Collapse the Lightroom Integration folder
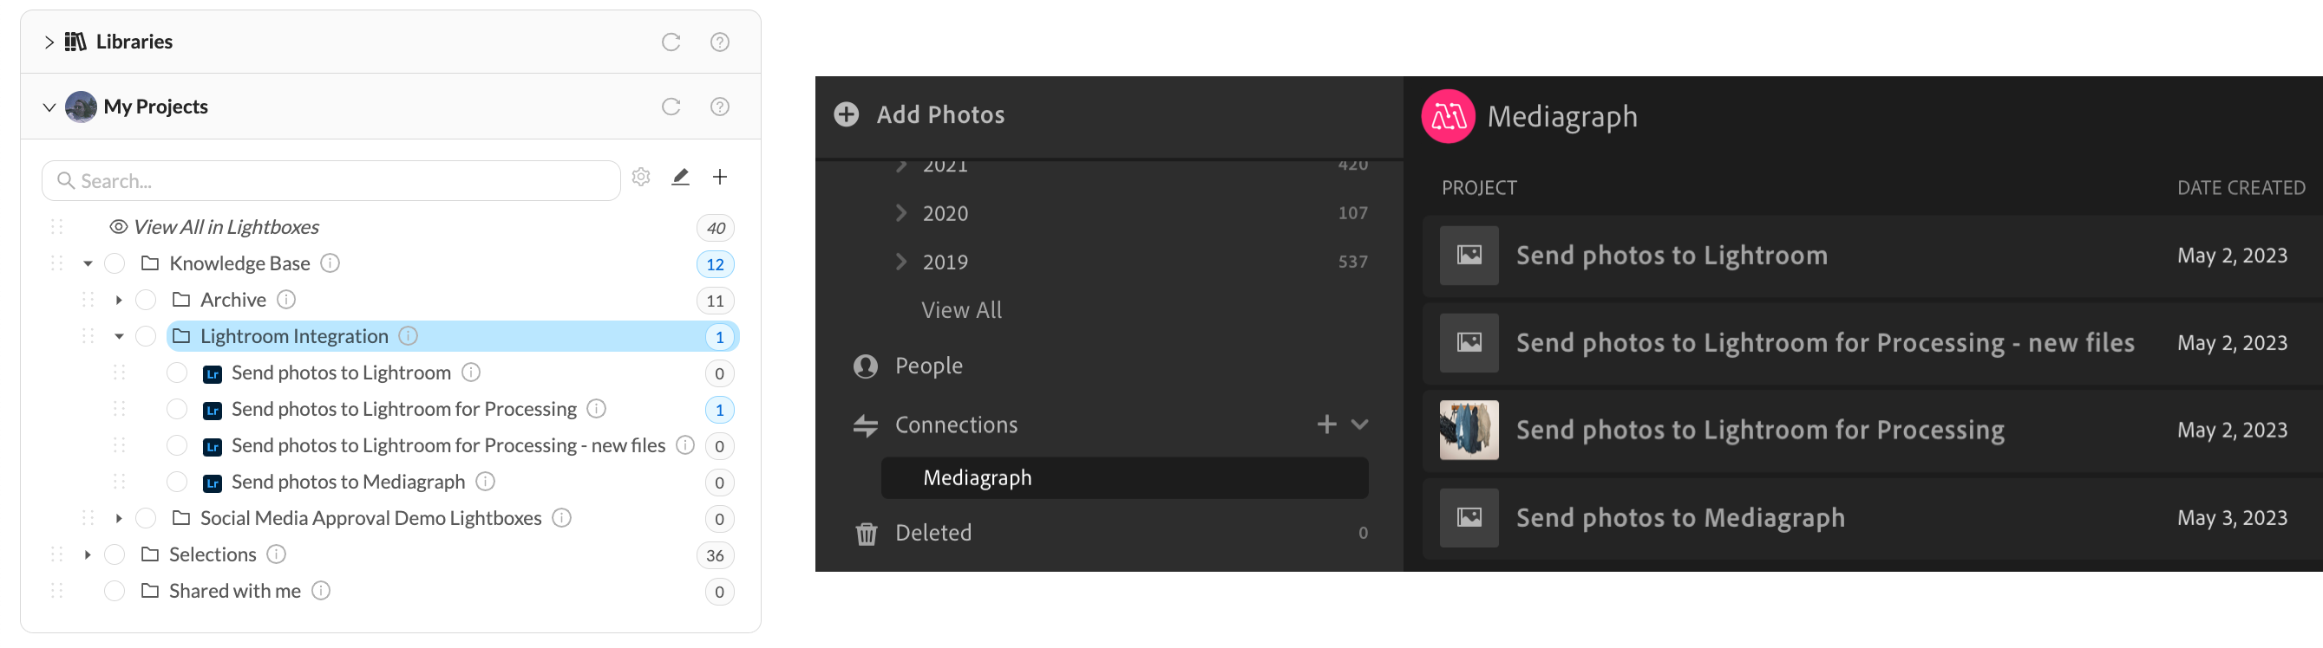 tap(118, 336)
